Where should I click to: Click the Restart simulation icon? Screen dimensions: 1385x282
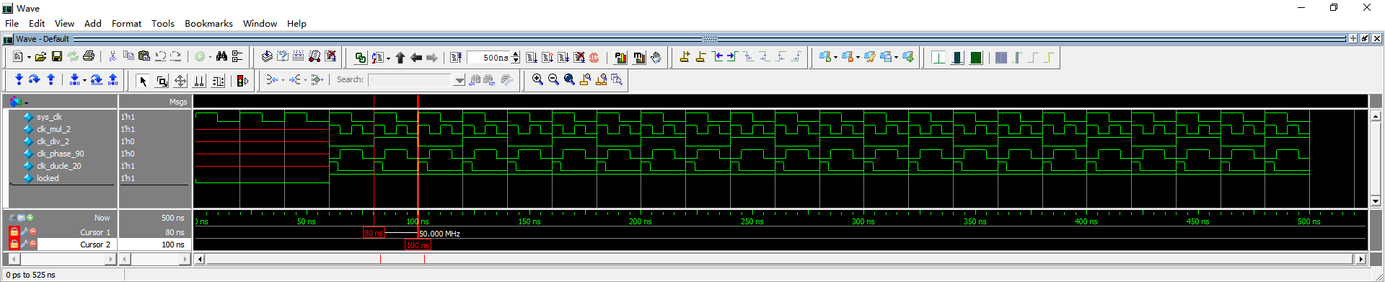click(x=456, y=58)
